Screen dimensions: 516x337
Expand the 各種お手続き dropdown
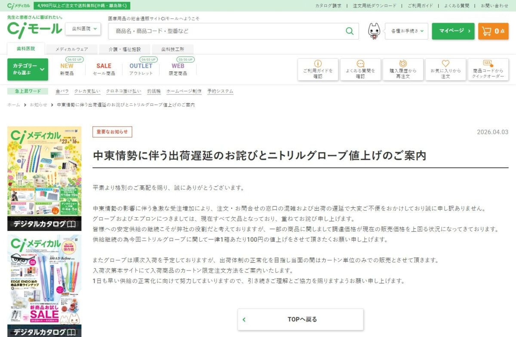click(x=406, y=31)
